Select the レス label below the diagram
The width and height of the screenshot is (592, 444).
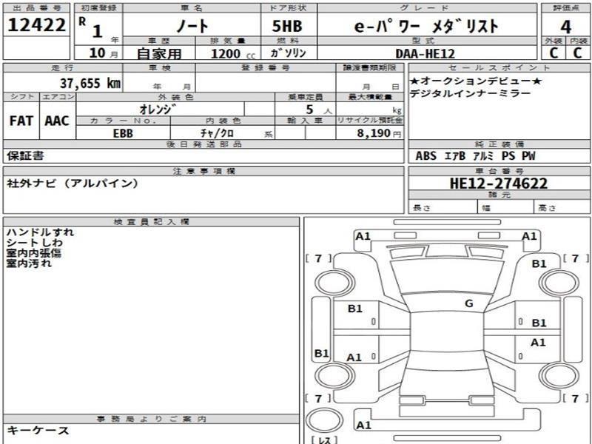click(x=324, y=440)
